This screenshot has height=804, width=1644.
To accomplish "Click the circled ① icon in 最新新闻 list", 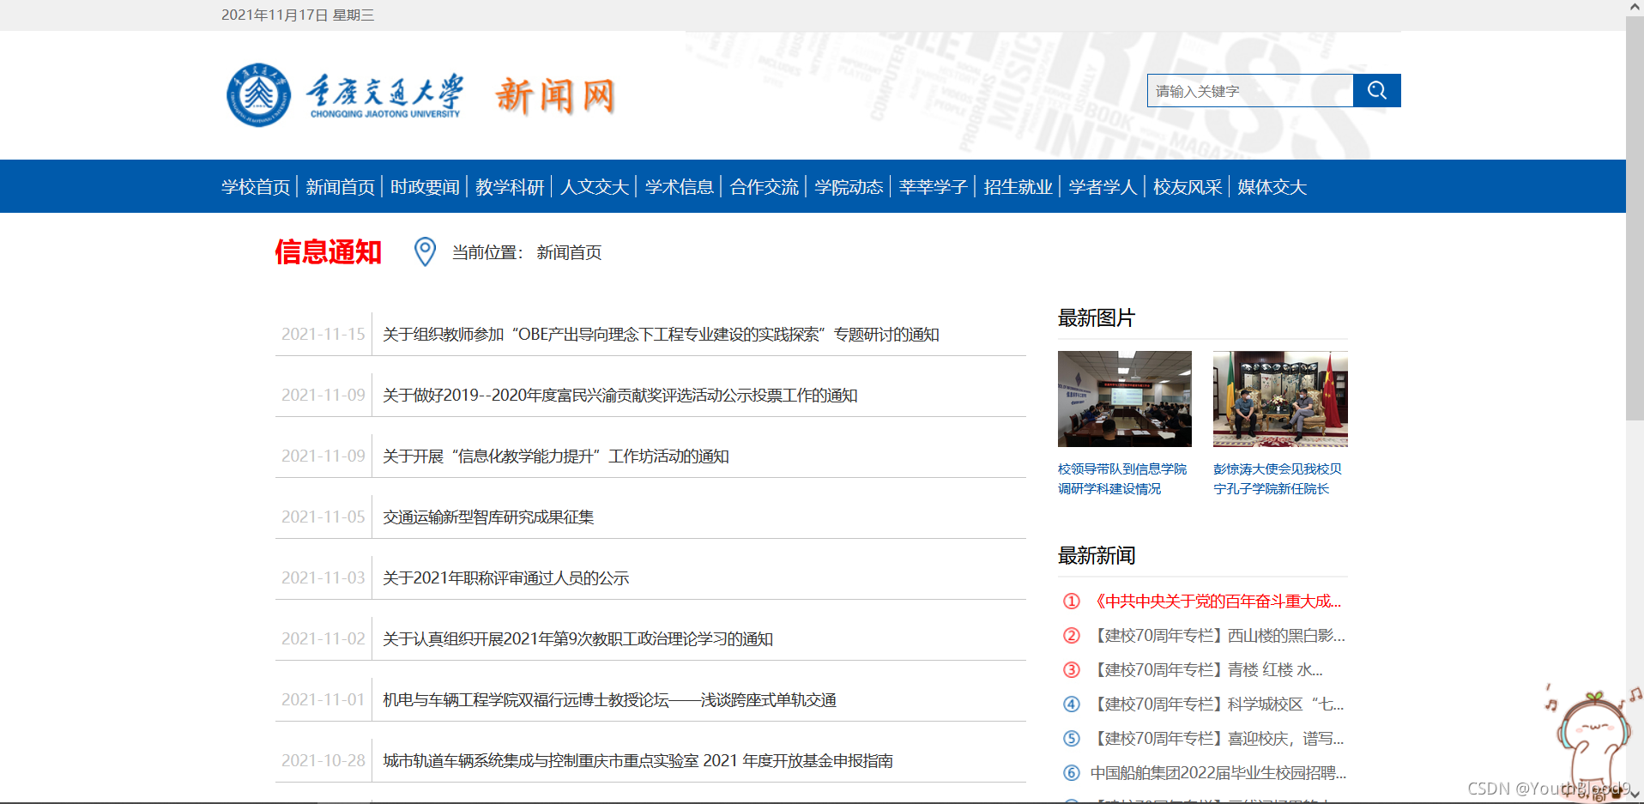I will [x=1072, y=601].
